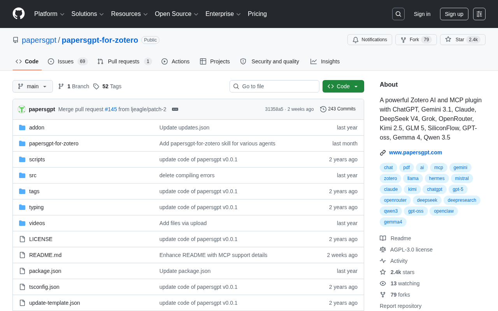Click Report repository link
Image resolution: width=498 pixels, height=311 pixels.
pos(400,306)
